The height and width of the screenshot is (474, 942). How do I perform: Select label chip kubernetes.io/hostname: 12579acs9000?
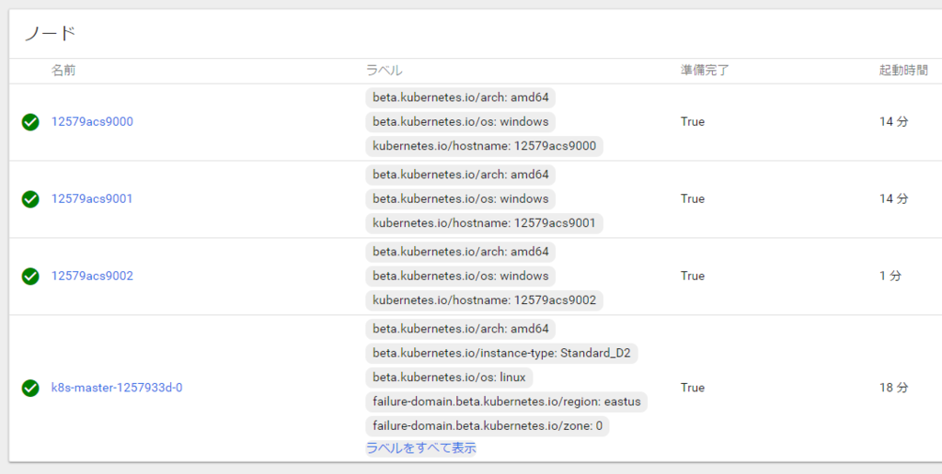(x=484, y=146)
